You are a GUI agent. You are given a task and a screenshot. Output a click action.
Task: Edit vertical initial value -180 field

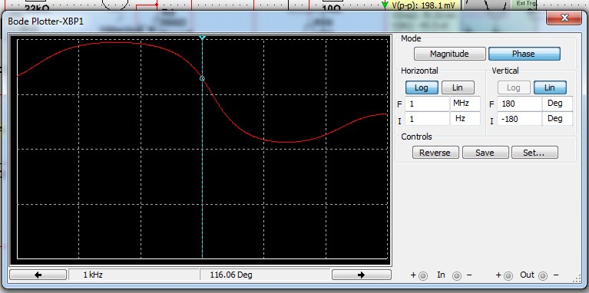[519, 119]
